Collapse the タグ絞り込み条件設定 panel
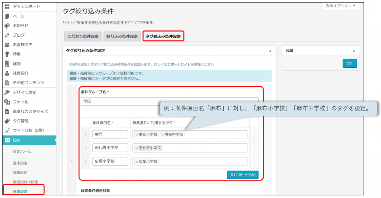Image resolution: width=381 pixels, height=198 pixels. pos(270,50)
